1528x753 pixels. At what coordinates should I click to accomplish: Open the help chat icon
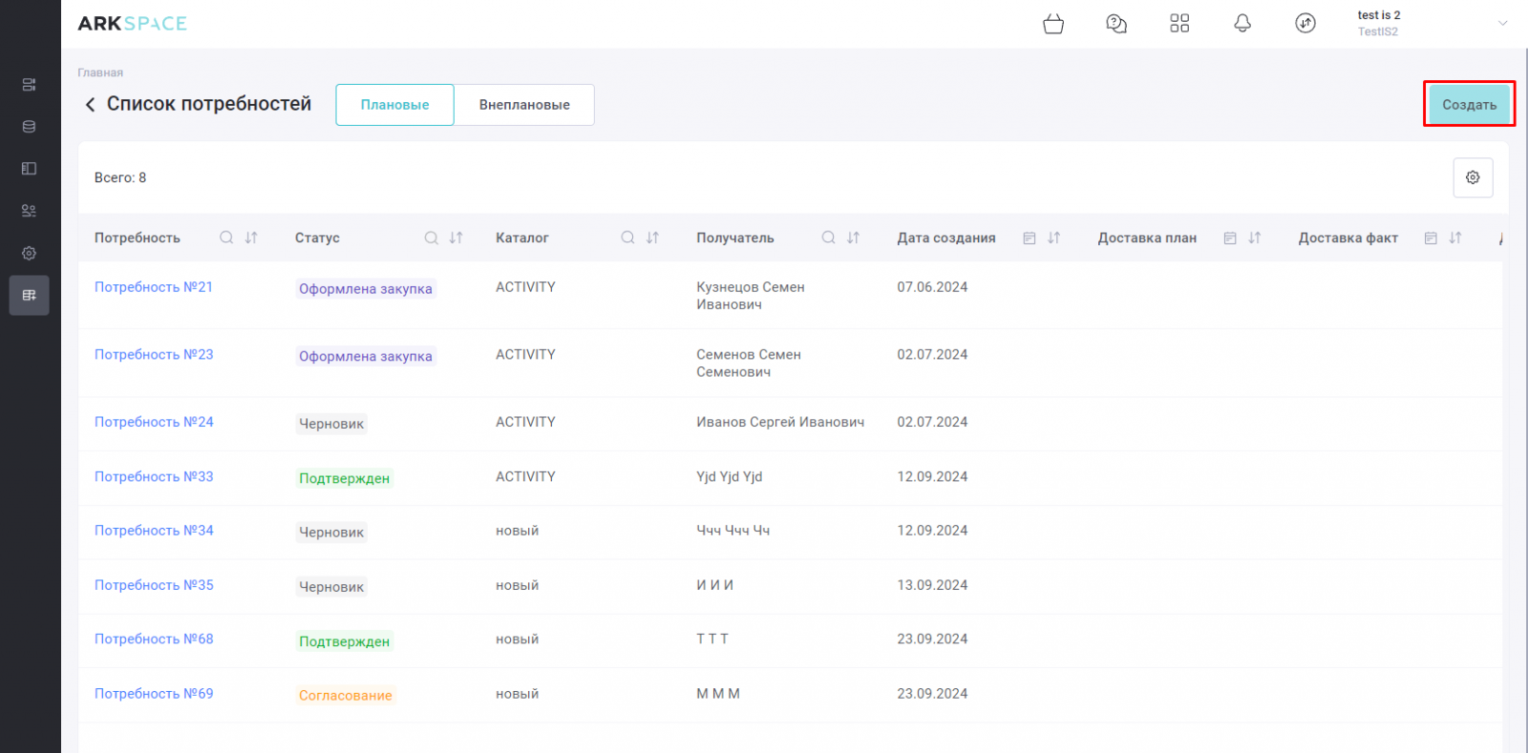click(x=1116, y=24)
